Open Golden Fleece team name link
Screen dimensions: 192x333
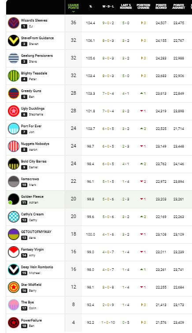[x=32, y=196]
